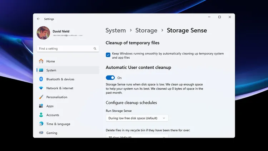This screenshot has height=151, width=268.
Task: Click the David Nield profile picture
Action: coord(43,33)
